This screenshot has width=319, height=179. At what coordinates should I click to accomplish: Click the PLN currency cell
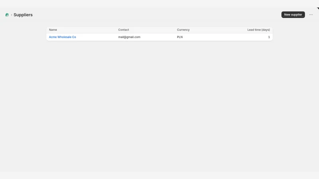point(180,37)
